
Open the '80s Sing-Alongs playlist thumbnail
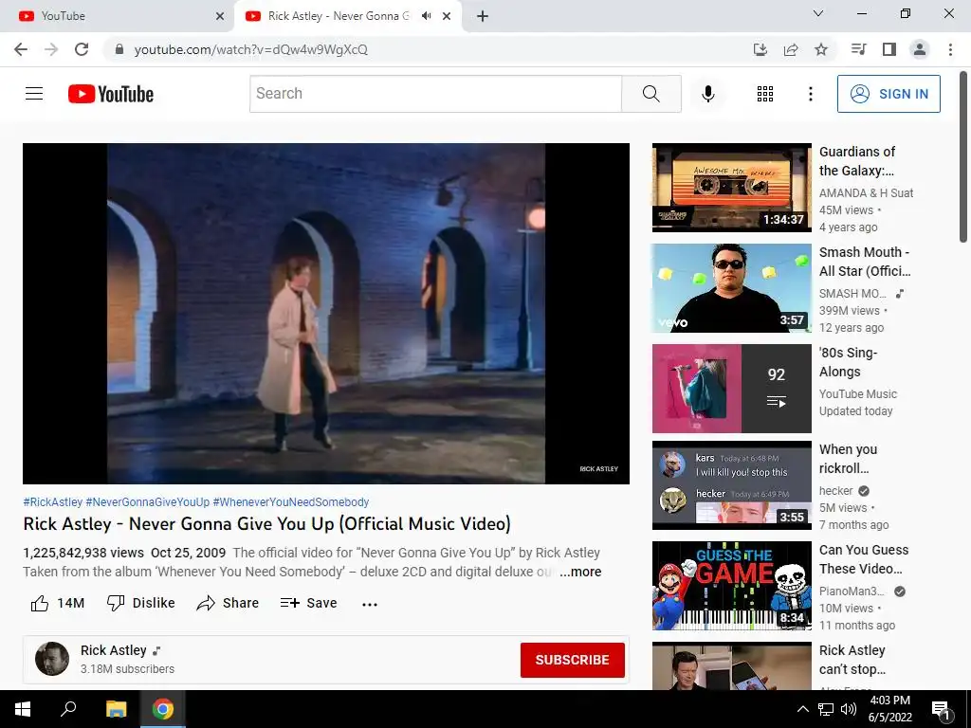pyautogui.click(x=731, y=388)
